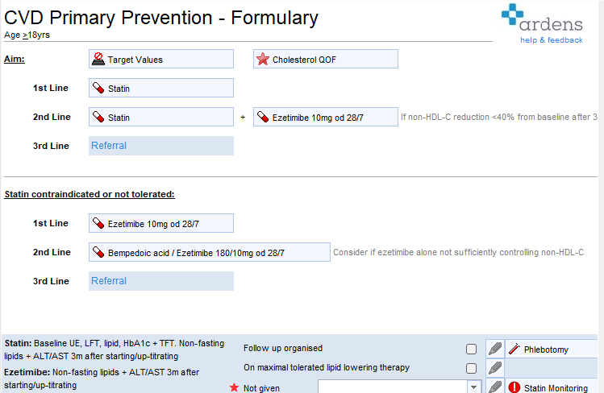This screenshot has height=393, width=604.
Task: Click pencil icon beside Not given row
Action: coord(495,387)
